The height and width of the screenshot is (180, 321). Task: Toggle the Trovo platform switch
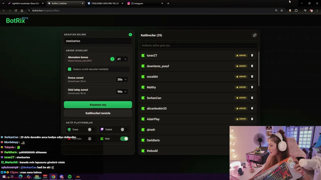pos(91,129)
